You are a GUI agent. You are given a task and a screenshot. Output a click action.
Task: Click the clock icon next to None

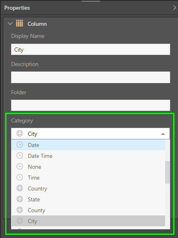(x=20, y=167)
